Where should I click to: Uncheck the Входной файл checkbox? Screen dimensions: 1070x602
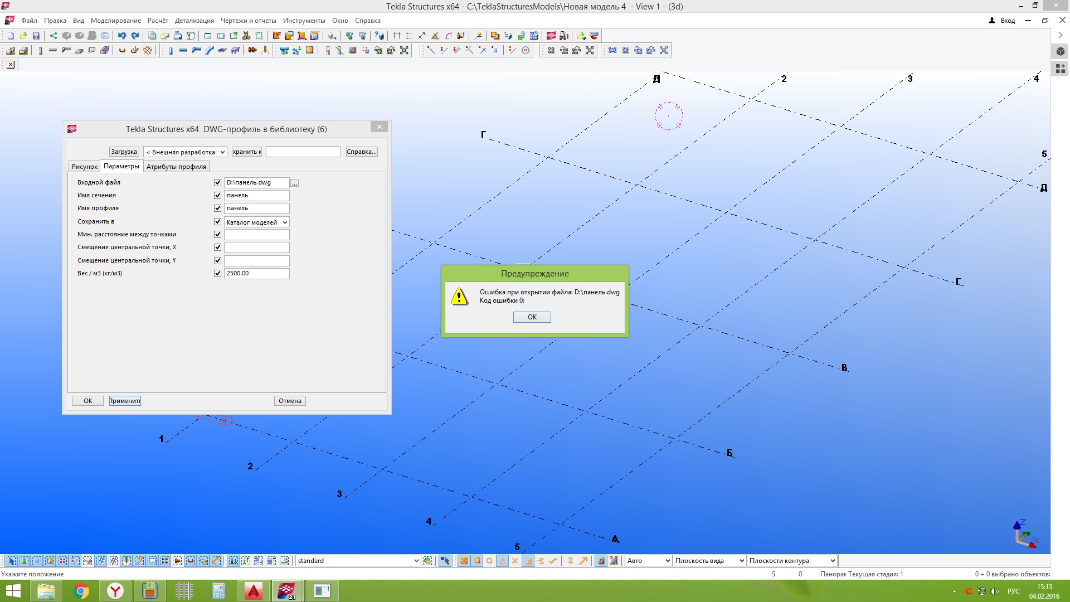[x=218, y=183]
